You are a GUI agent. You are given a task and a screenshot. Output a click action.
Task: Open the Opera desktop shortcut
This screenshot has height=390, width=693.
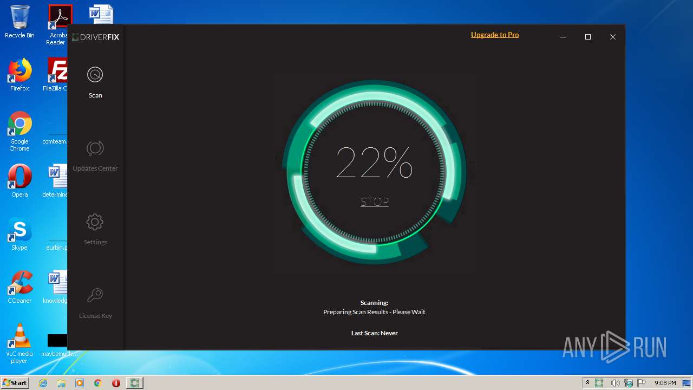tap(19, 181)
